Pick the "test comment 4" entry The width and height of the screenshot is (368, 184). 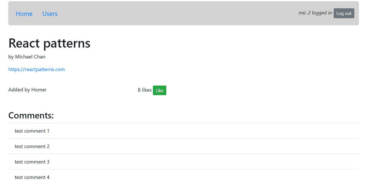pyautogui.click(x=32, y=177)
